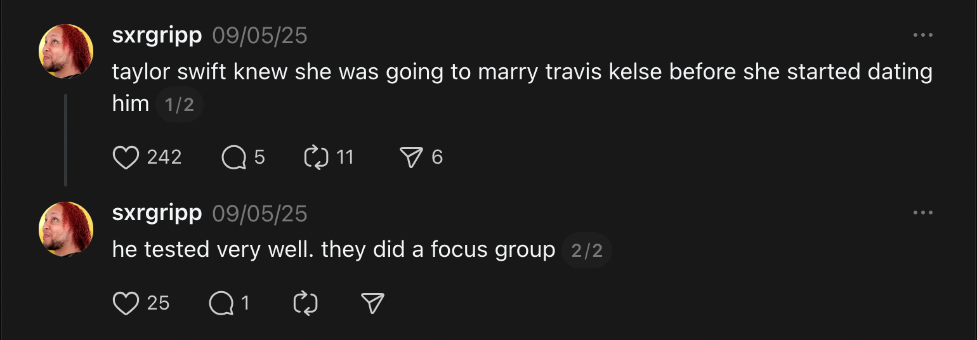
Task: Click the 09/05/25 timestamp on first post
Action: pyautogui.click(x=259, y=36)
